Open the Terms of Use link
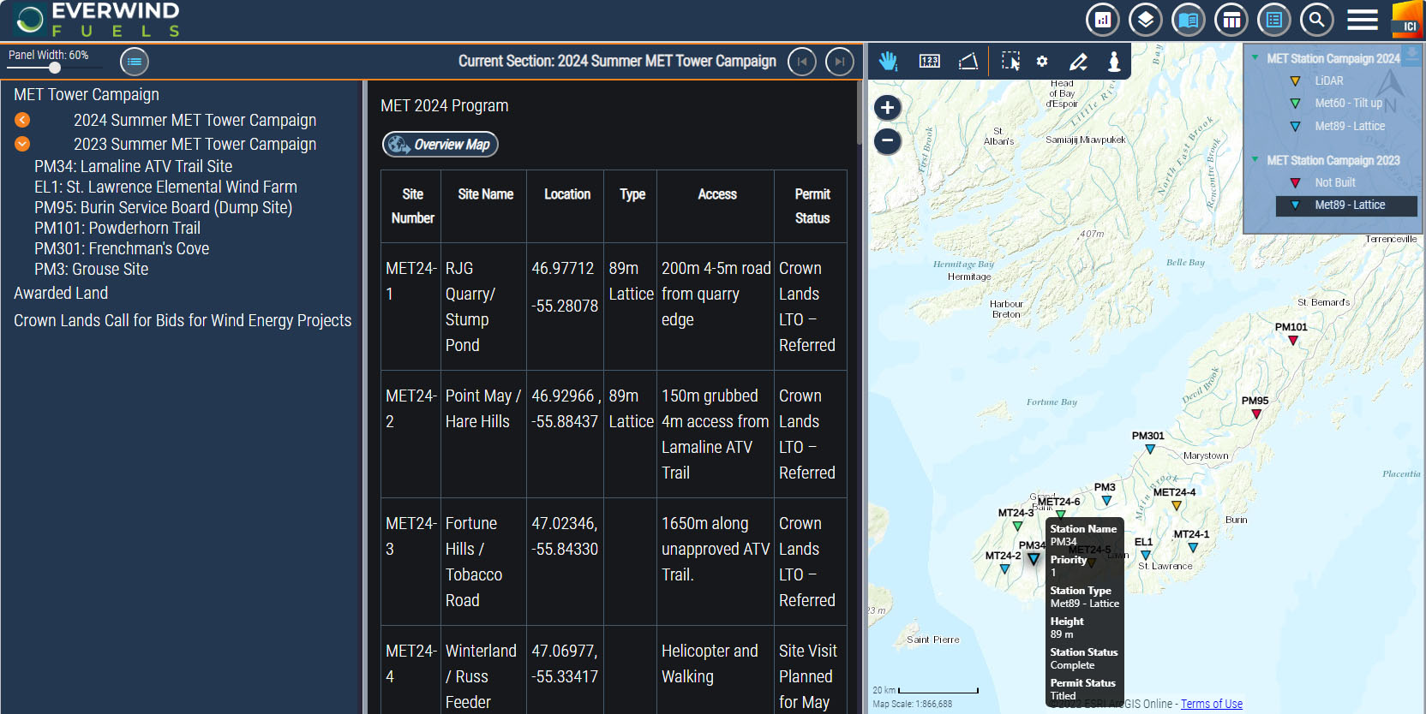This screenshot has width=1426, height=714. [1211, 704]
